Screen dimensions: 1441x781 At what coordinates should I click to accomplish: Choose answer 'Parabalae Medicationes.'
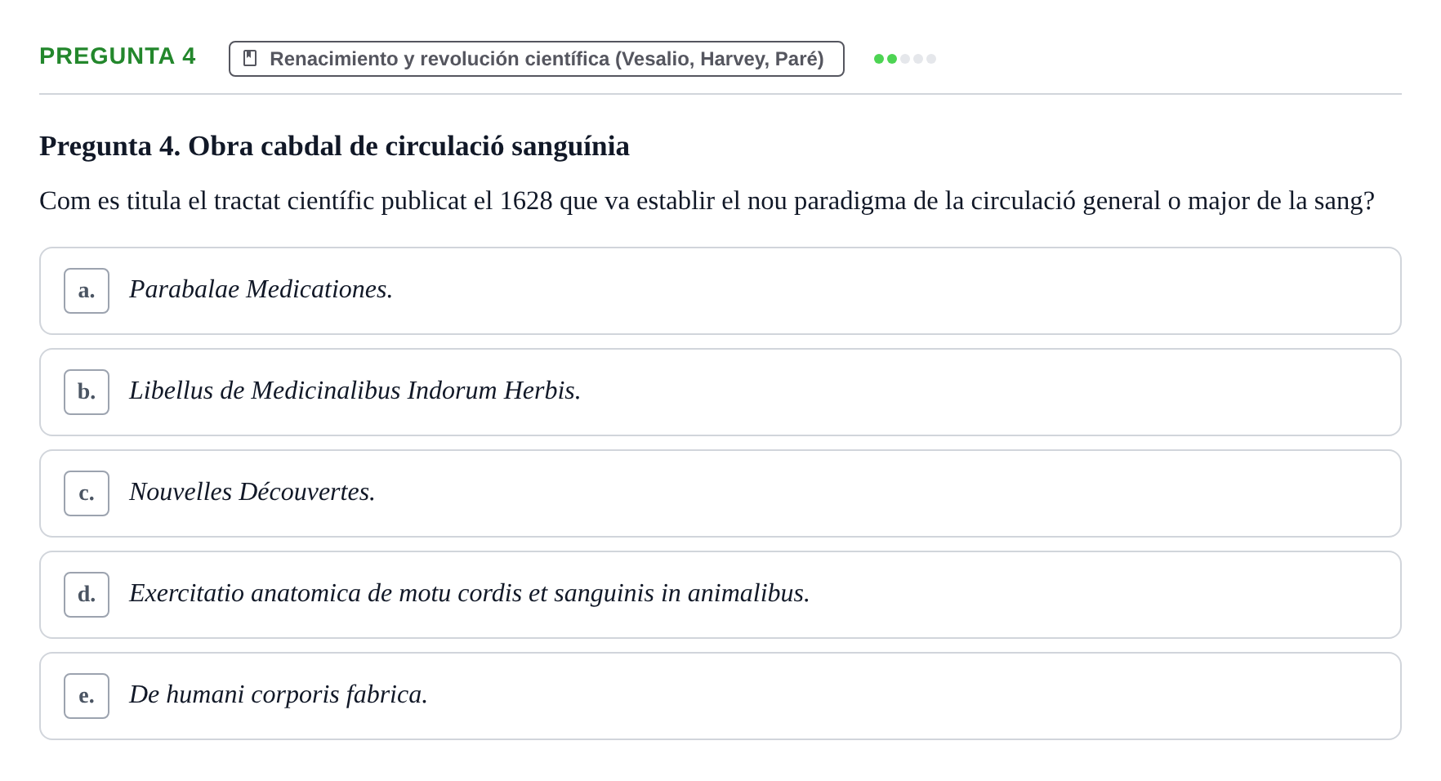point(720,291)
